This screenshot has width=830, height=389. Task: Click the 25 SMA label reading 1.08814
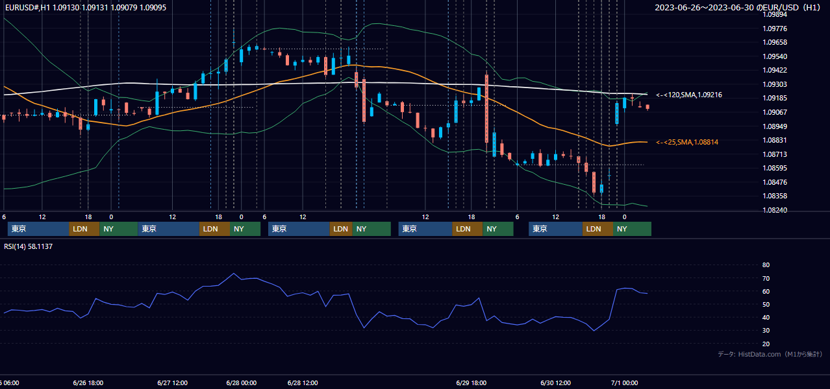pyautogui.click(x=687, y=142)
